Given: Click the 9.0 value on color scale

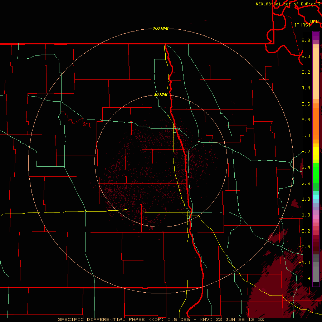Looking at the screenshot, I should click(306, 56).
